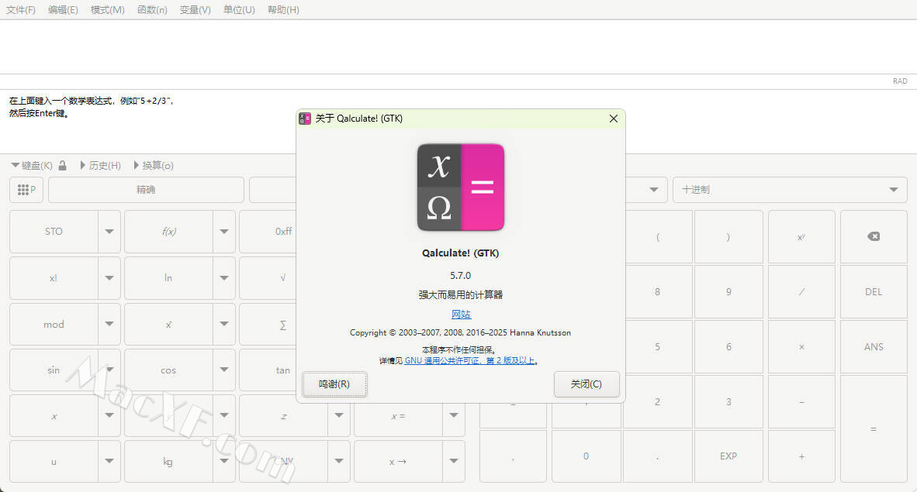Click the 关闭(C) button in About dialog
This screenshot has width=917, height=492.
tap(586, 384)
